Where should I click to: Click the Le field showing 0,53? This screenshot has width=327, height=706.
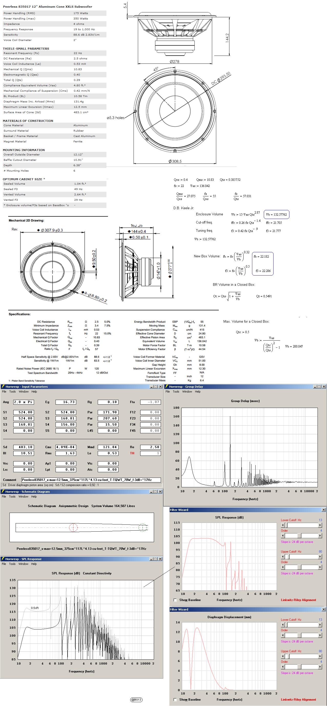[108, 453]
